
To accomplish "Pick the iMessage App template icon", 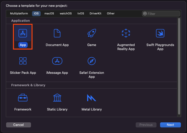I will click(57, 61).
